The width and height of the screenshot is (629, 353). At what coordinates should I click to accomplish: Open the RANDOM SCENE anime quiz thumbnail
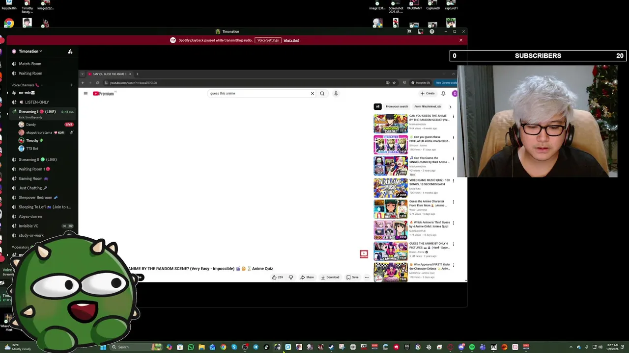pos(391,124)
